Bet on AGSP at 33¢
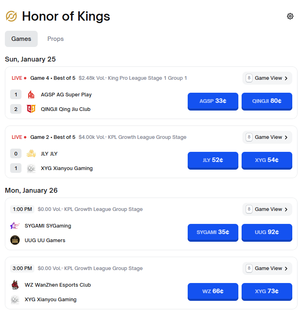The height and width of the screenshot is (315, 302). tap(213, 101)
